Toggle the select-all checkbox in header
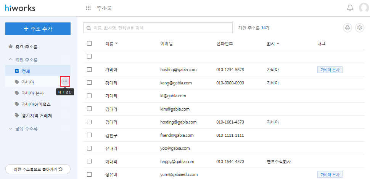The width and height of the screenshot is (370, 179). [89, 43]
